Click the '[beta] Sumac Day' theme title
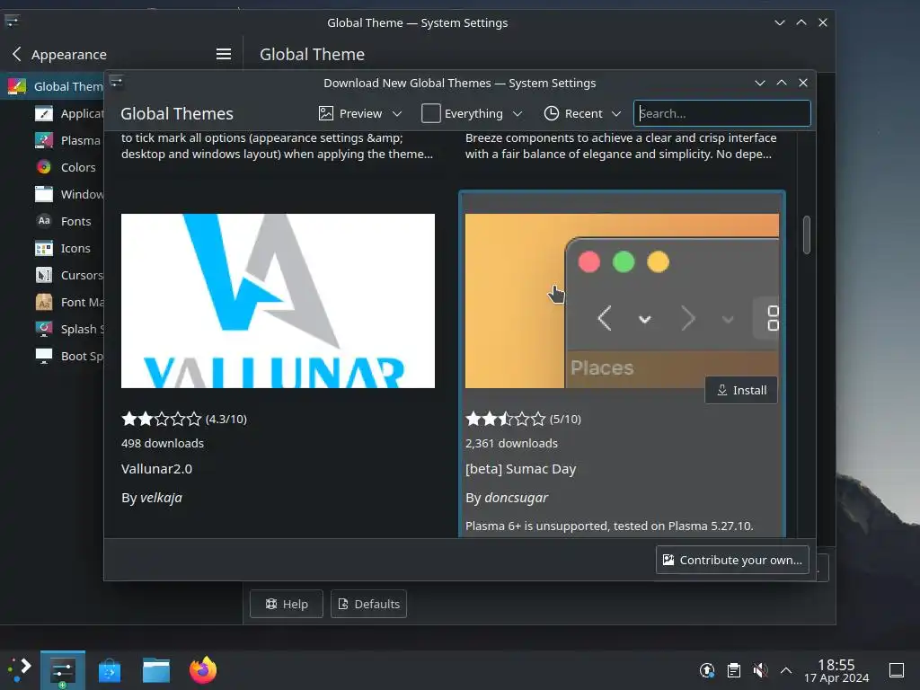Screen dimensions: 920x690 coord(521,469)
